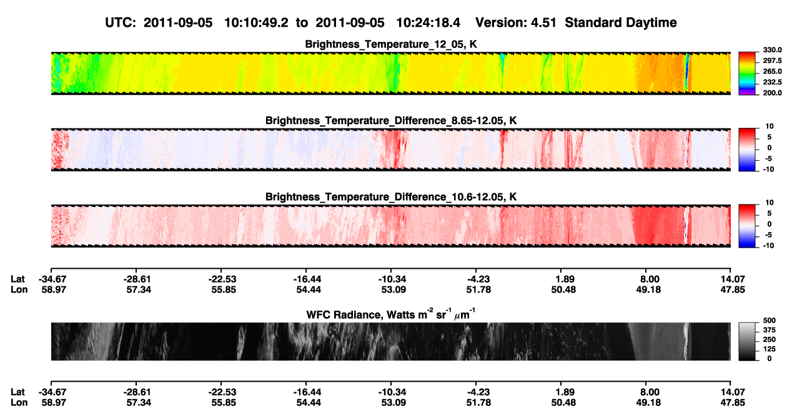Screen dimensions: 812x416
Task: Click the 500 tick on the WFC colorbar
Action: (769, 321)
